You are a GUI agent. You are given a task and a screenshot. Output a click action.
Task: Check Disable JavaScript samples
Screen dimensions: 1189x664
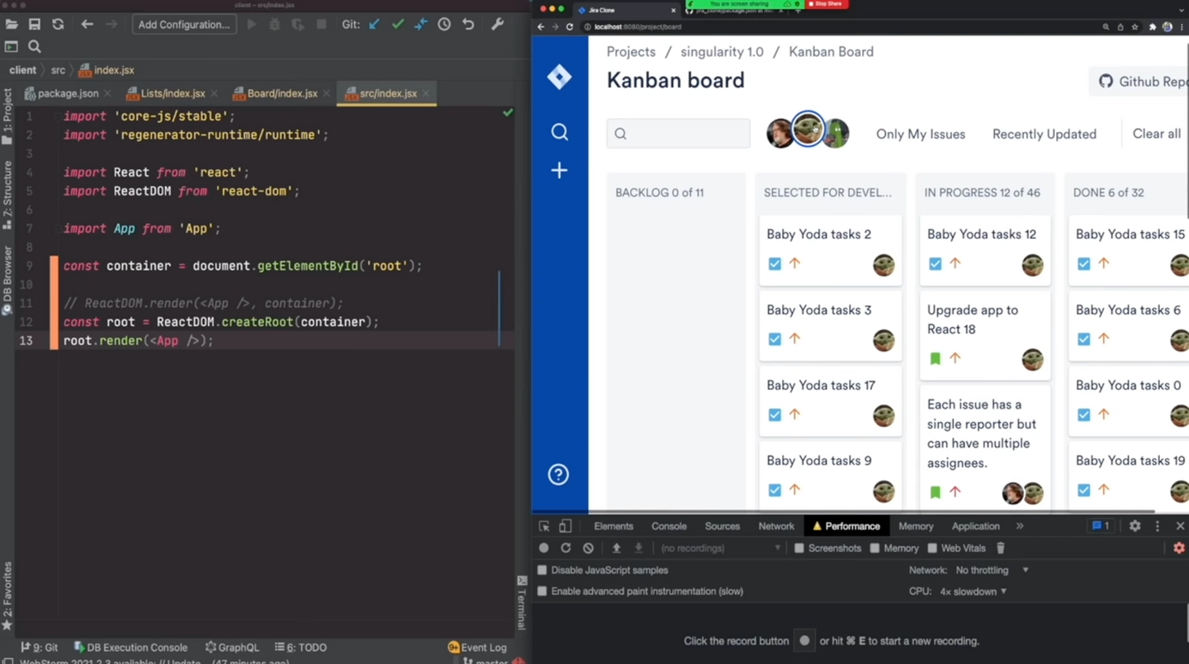tap(542, 570)
